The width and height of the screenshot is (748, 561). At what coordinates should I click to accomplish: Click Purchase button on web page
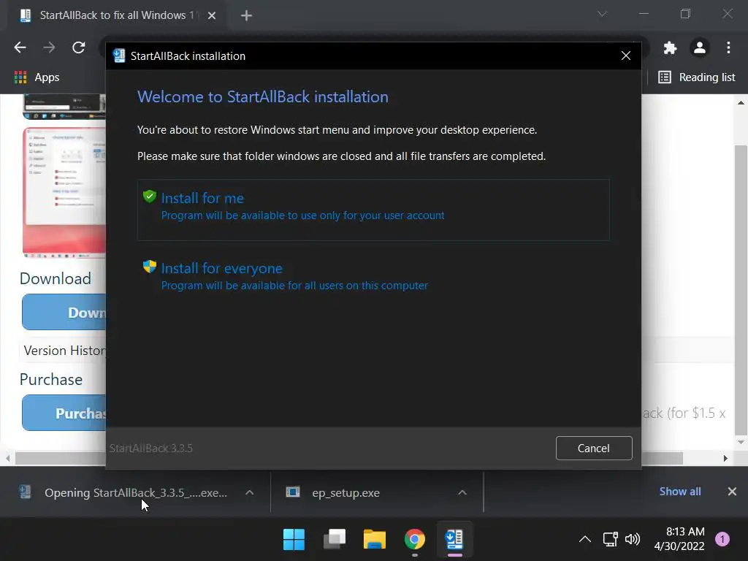coord(64,413)
